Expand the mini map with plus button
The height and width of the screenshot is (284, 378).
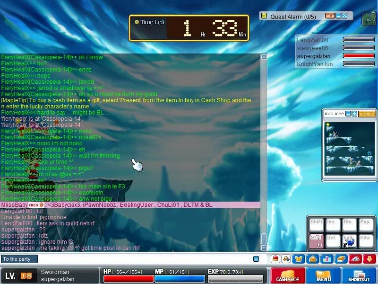[x=354, y=114]
